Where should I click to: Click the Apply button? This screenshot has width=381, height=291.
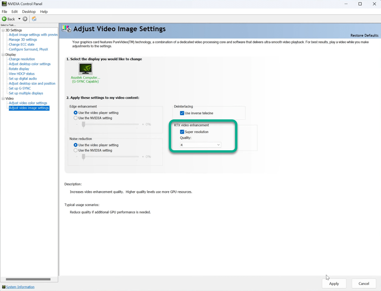pos(334,283)
